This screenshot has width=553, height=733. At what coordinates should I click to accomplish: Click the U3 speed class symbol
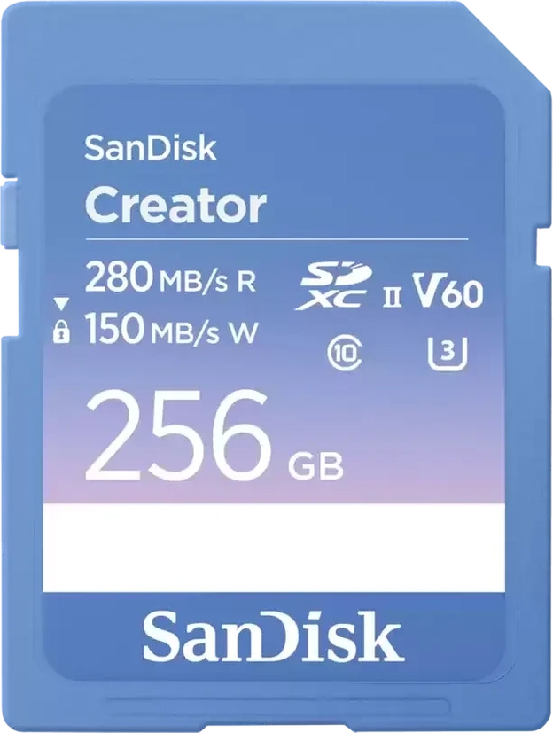click(x=448, y=354)
